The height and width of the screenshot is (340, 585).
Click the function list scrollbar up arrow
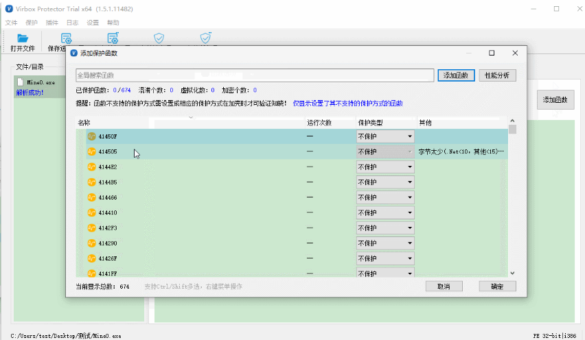click(x=512, y=121)
